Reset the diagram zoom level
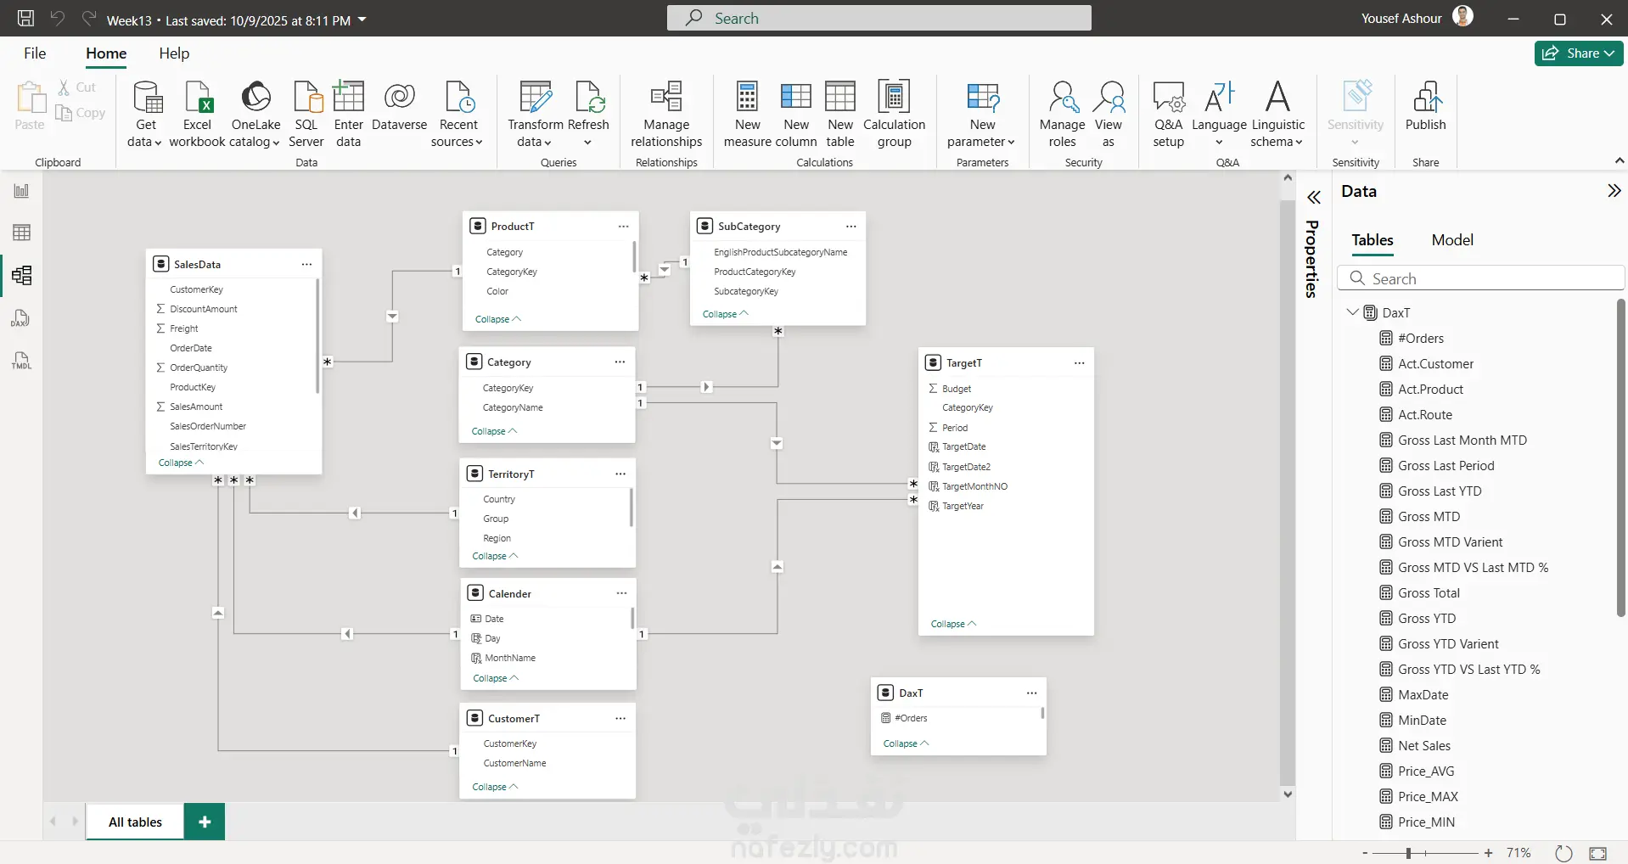Viewport: 1628px width, 864px height. pyautogui.click(x=1563, y=853)
